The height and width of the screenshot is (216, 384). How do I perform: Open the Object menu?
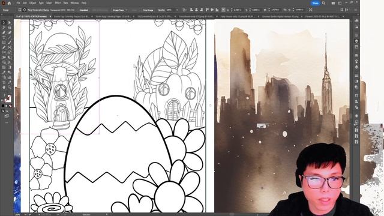32,3
